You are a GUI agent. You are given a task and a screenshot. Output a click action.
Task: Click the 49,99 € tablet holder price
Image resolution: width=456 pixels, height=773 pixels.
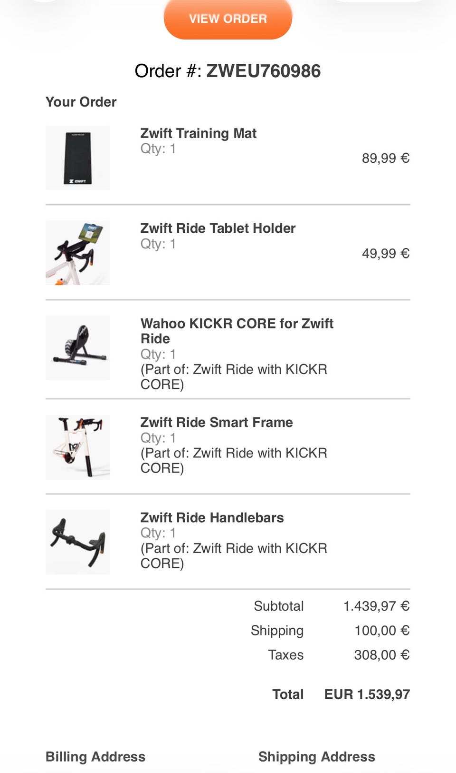click(x=385, y=253)
